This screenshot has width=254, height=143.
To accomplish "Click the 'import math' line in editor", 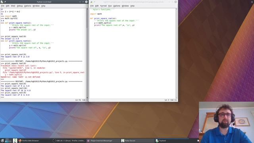I will click(x=96, y=14).
